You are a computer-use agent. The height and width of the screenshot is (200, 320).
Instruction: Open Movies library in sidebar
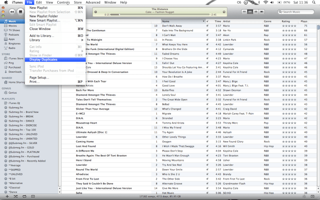pos(12,26)
